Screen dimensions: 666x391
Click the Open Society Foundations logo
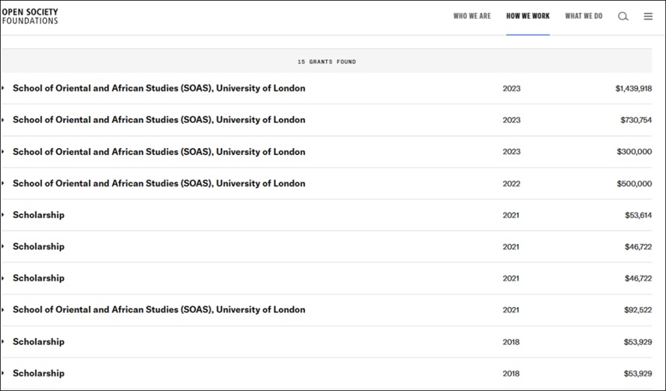pyautogui.click(x=30, y=16)
